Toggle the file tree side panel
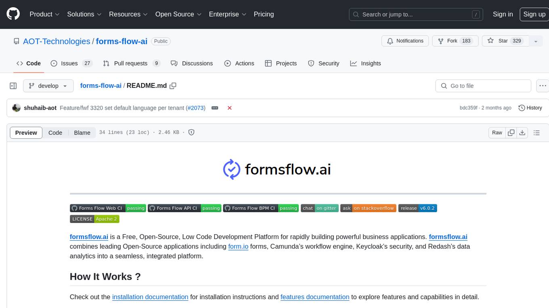 pos(13,86)
